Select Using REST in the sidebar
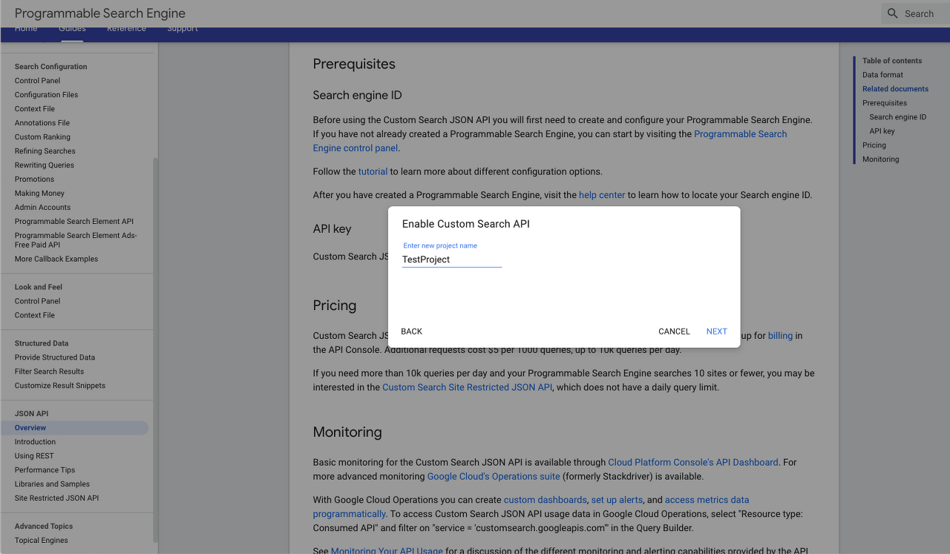 [34, 455]
